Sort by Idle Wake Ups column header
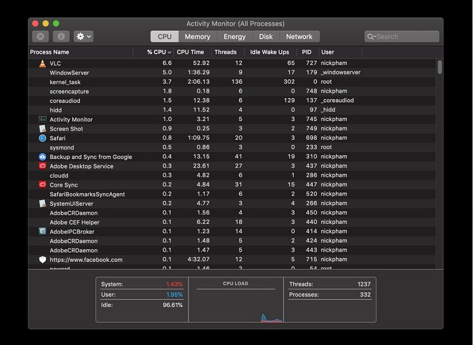473x345 pixels. (270, 52)
